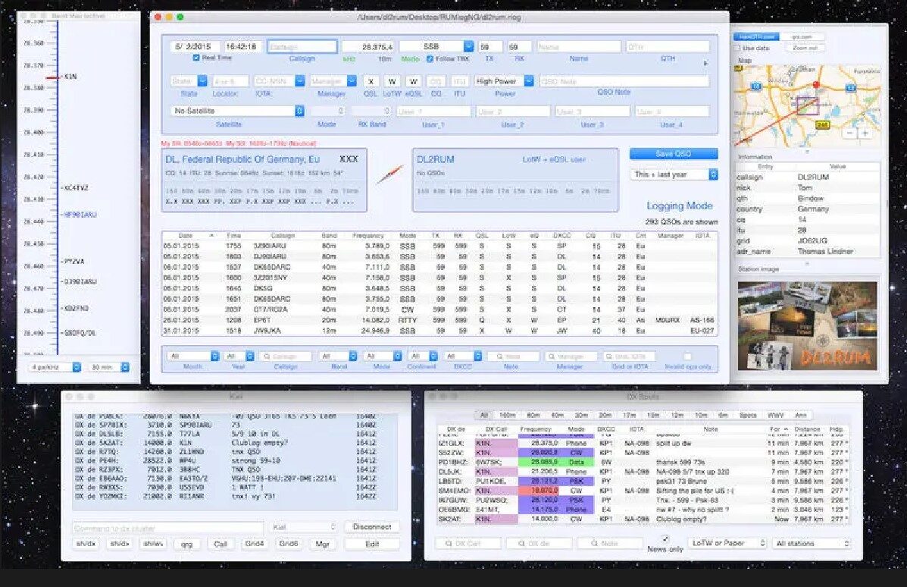Screen dimensions: 907x587
Task: Click the K1N marker on band map
Action: pyautogui.click(x=70, y=77)
